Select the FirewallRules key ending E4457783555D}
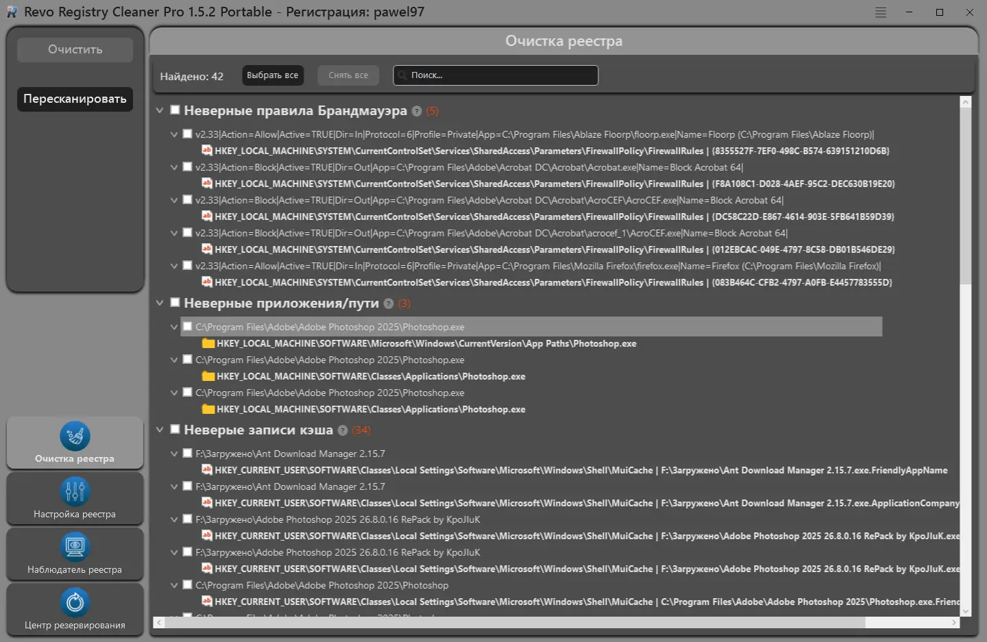Image resolution: width=987 pixels, height=642 pixels. [553, 282]
